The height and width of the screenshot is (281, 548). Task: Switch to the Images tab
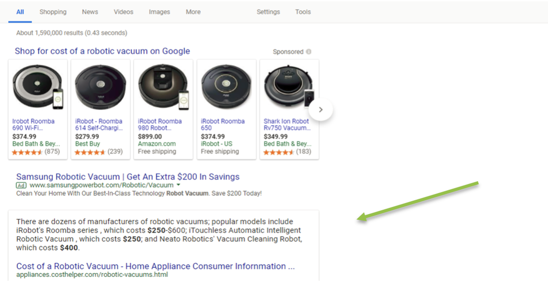click(x=159, y=12)
